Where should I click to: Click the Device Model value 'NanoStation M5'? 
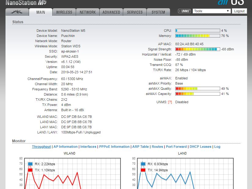(x=73, y=31)
